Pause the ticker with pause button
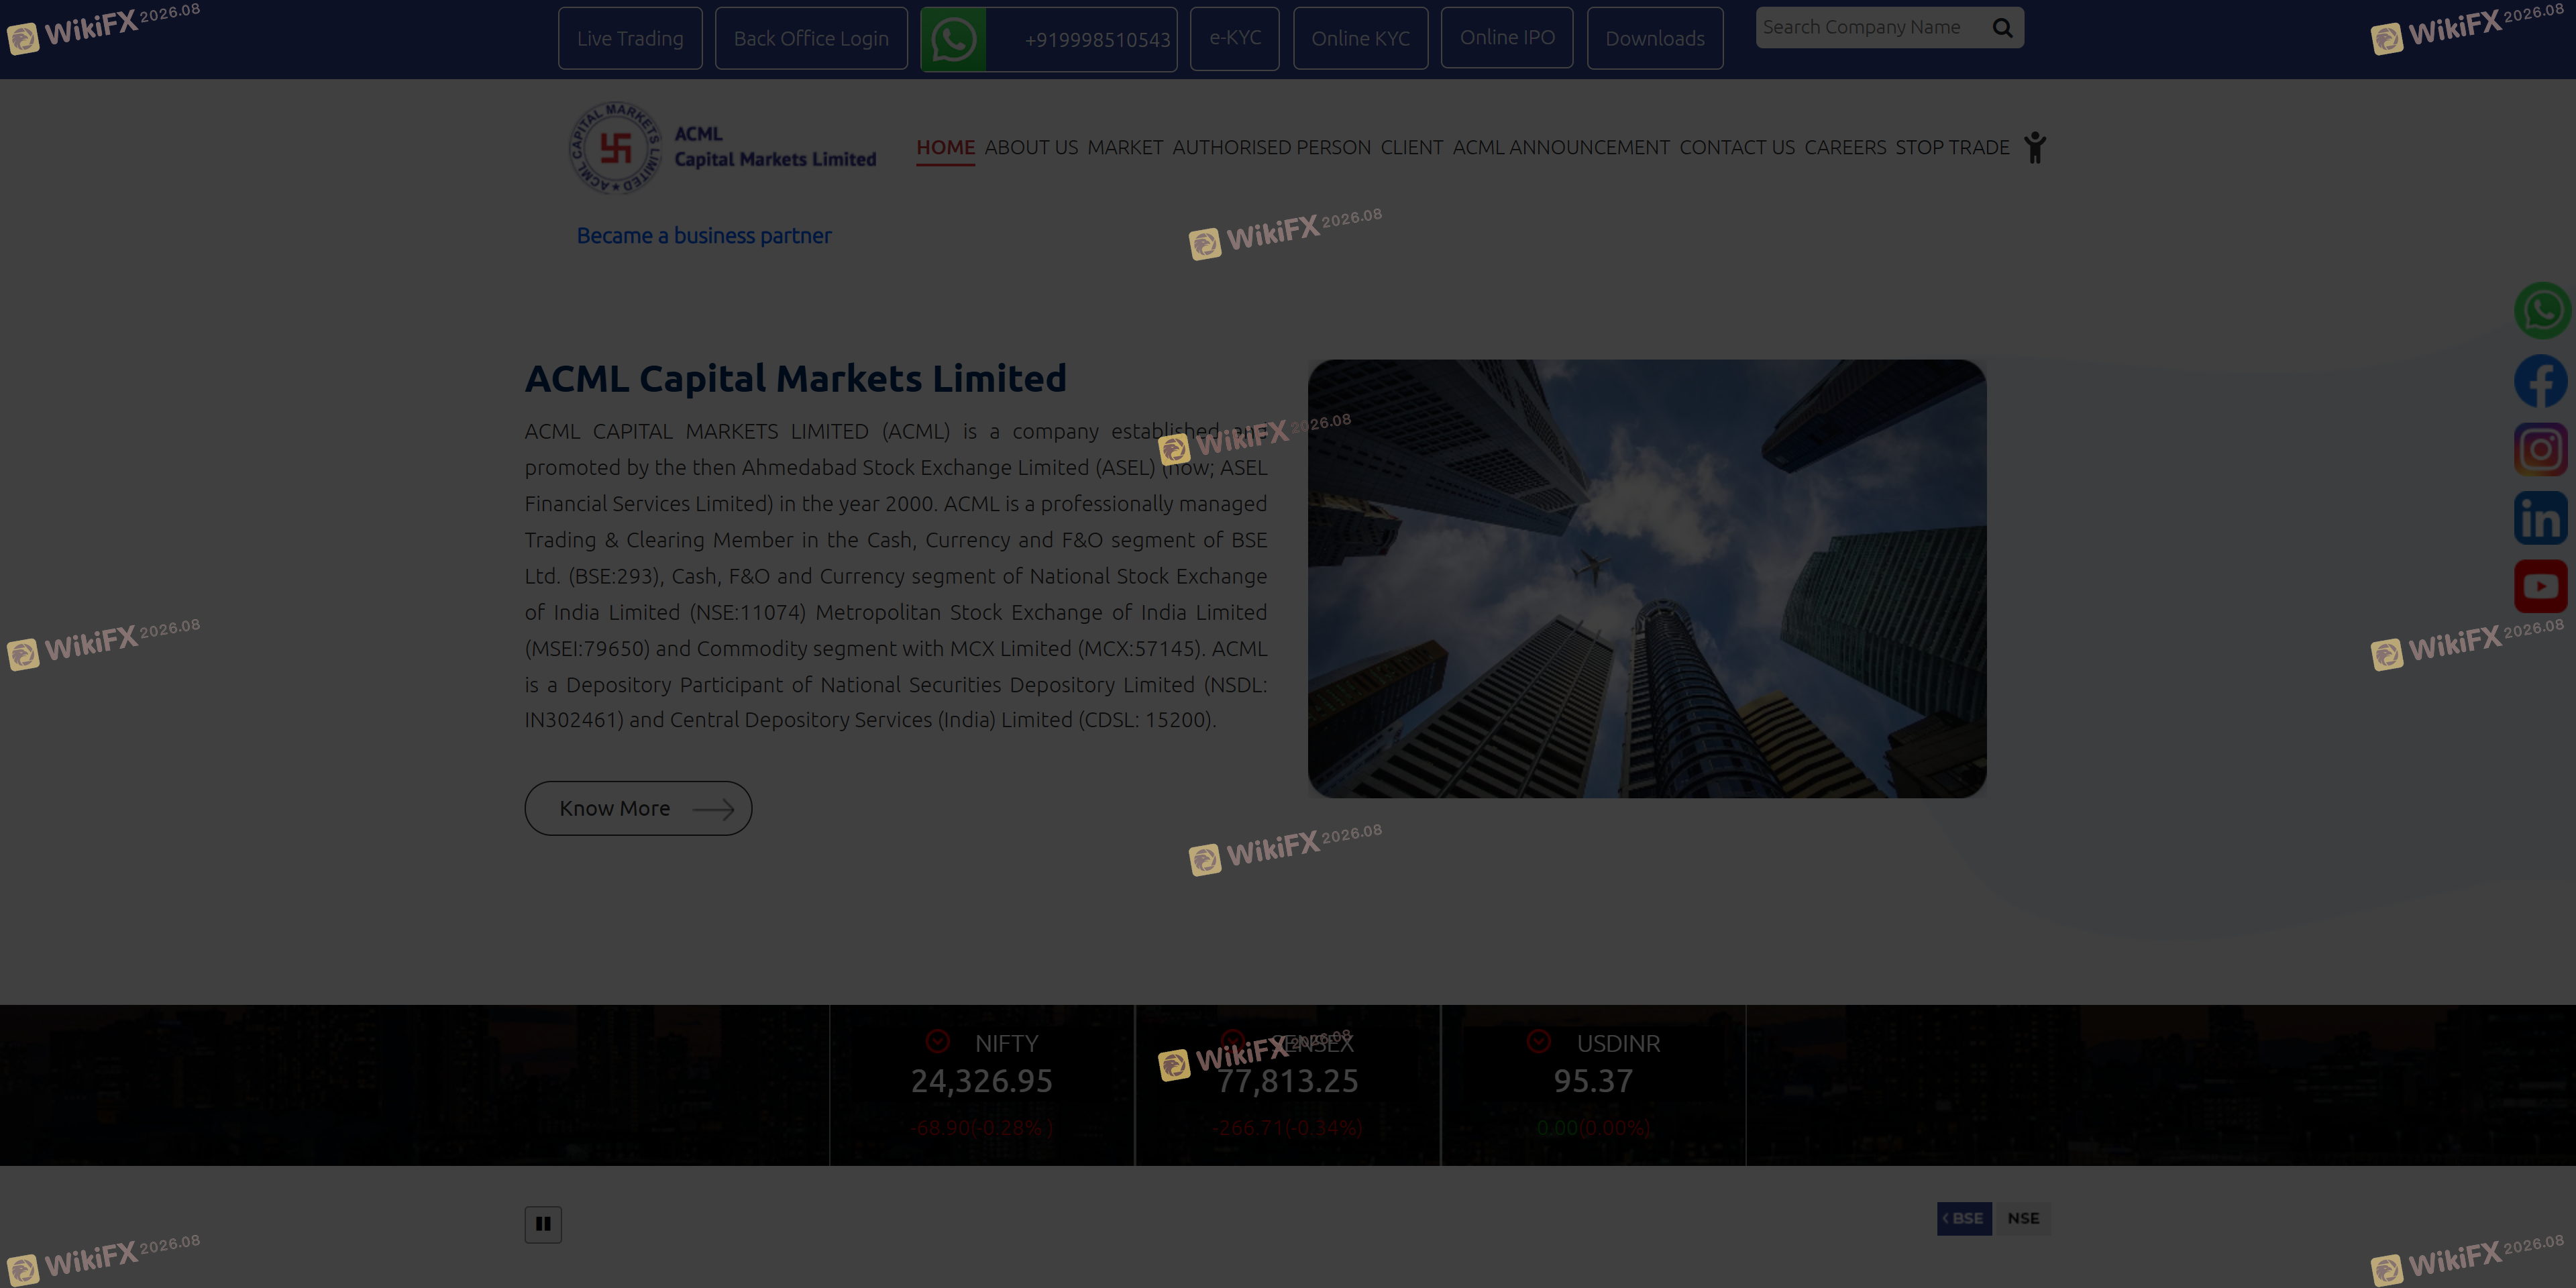 tap(543, 1224)
